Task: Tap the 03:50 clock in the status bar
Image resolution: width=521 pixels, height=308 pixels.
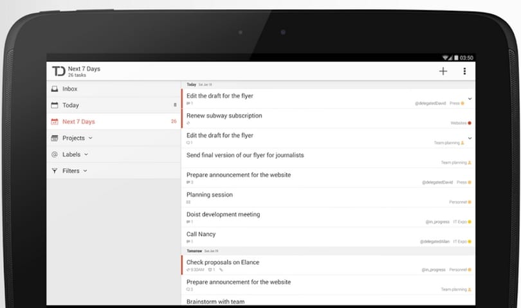Action: point(466,58)
